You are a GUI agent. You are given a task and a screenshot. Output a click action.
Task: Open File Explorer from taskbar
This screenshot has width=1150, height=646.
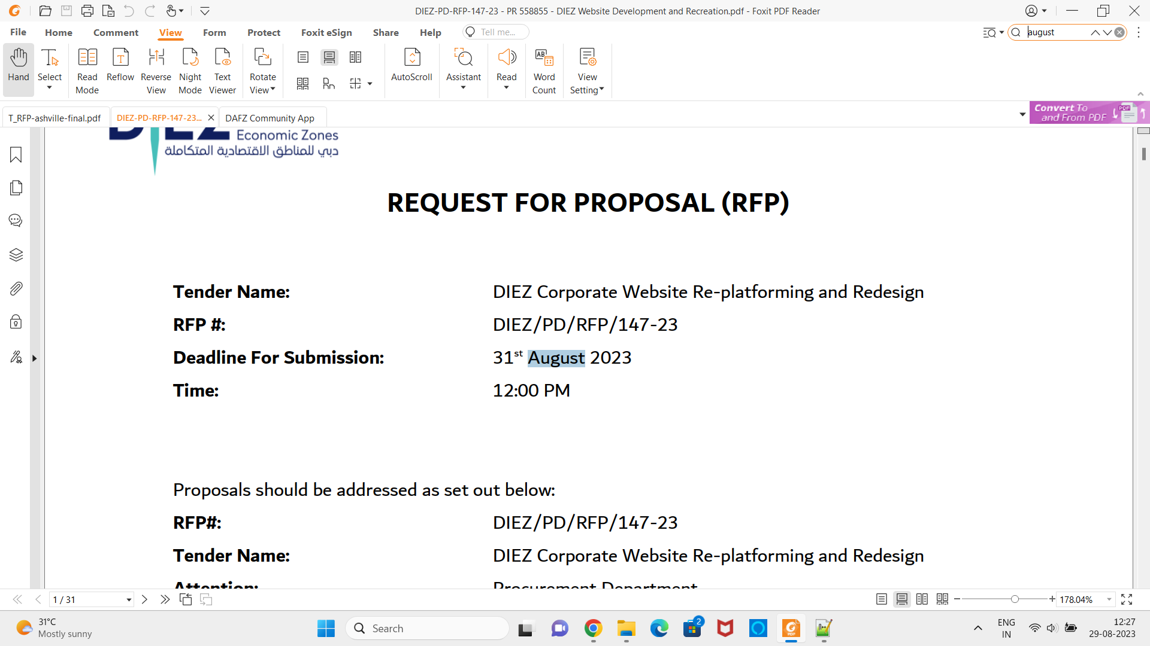[x=626, y=628]
